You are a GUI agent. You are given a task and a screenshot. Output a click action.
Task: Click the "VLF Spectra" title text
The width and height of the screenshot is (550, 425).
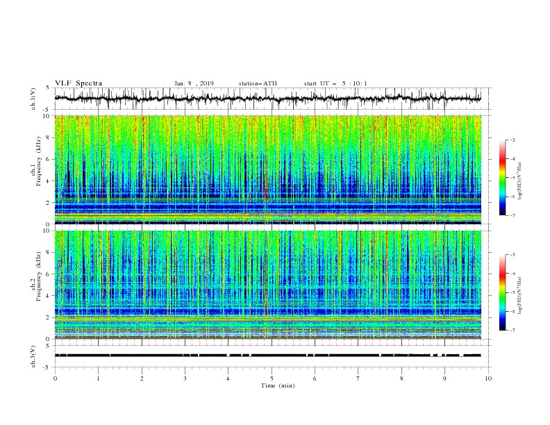click(78, 83)
